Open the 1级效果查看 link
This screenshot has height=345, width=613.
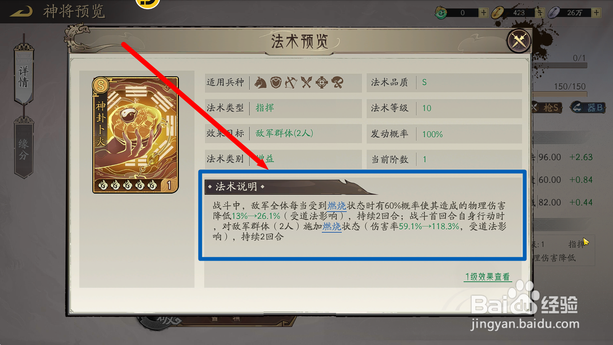tap(487, 277)
